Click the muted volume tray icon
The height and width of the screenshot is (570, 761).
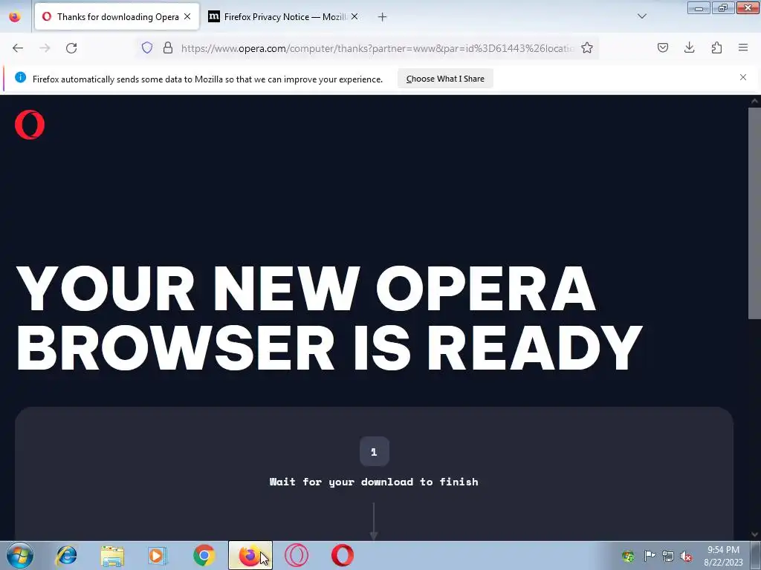tap(686, 556)
